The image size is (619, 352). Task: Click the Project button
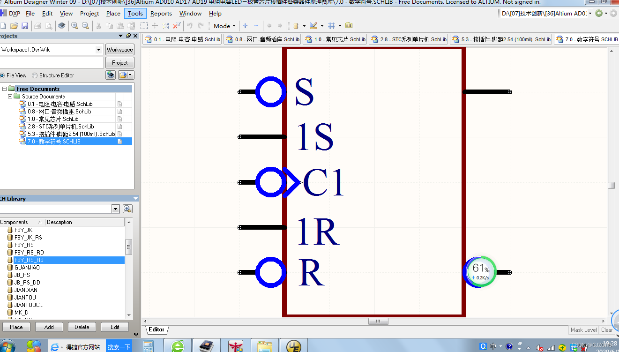[x=120, y=63]
